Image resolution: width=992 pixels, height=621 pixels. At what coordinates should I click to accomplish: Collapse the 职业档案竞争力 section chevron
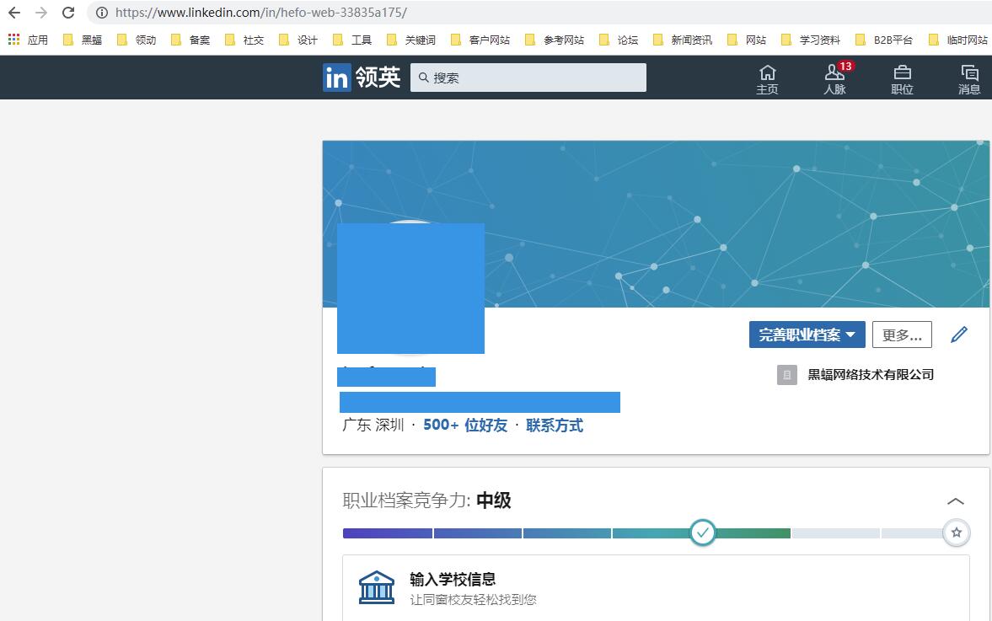956,500
